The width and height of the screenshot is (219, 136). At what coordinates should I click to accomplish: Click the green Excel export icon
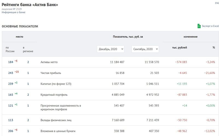point(199,26)
